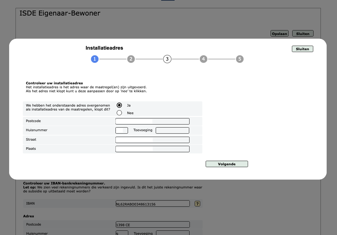
Task: Click the dialog's Postcode input field
Action: (152, 121)
